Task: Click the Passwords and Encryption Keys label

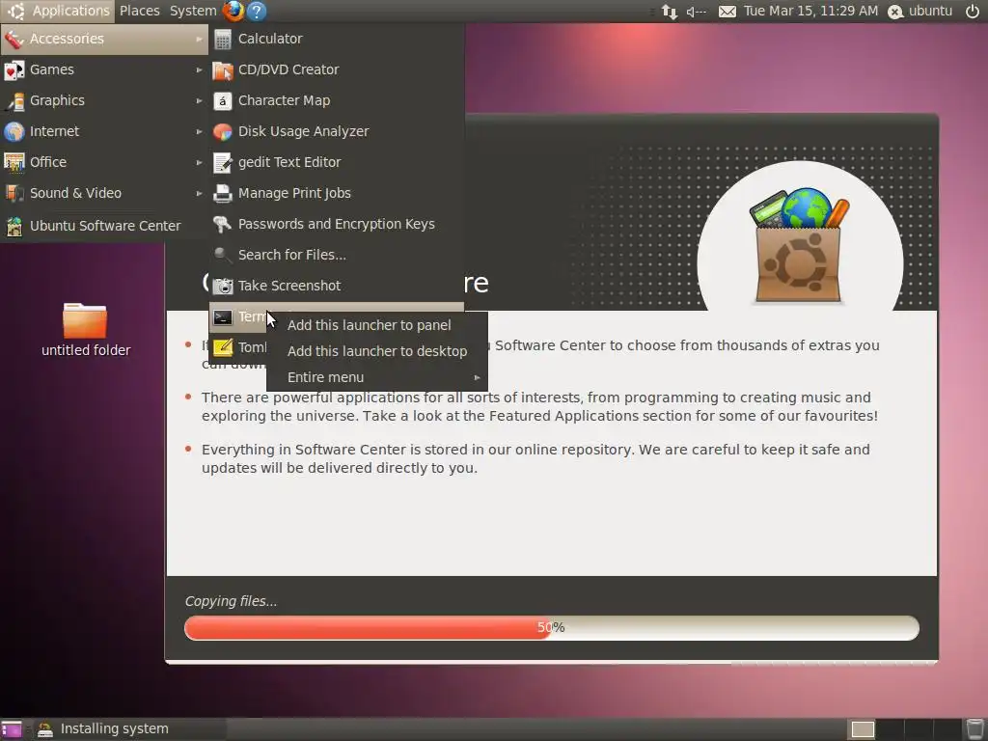Action: pos(337,224)
